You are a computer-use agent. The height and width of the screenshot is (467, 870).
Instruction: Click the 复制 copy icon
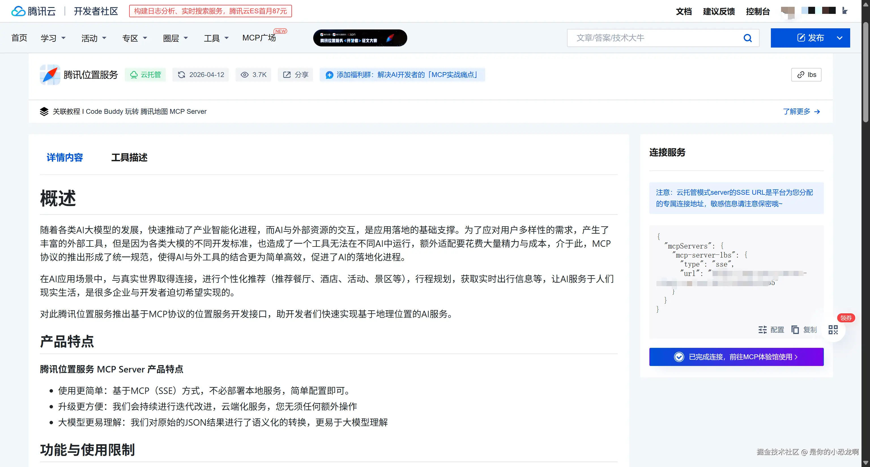(795, 330)
